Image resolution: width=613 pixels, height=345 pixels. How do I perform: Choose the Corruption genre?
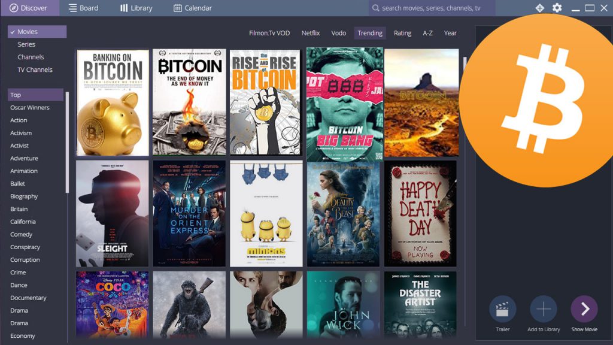pyautogui.click(x=25, y=260)
